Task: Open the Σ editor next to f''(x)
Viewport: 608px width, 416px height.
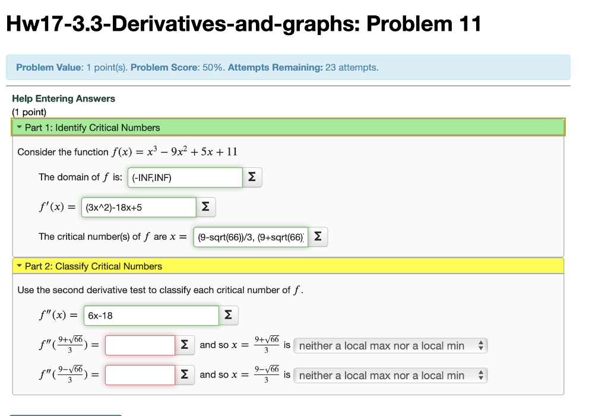Action: 229,315
